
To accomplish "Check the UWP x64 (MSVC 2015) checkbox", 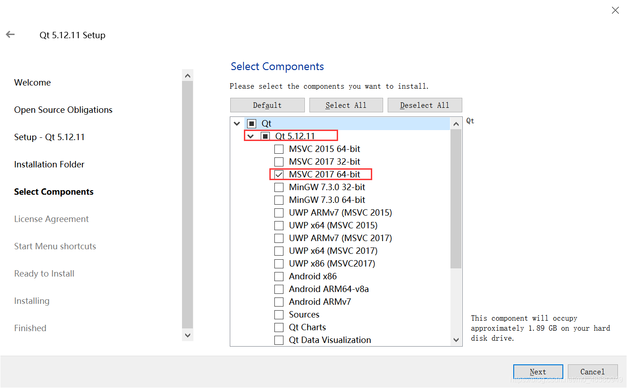I will coord(279,225).
